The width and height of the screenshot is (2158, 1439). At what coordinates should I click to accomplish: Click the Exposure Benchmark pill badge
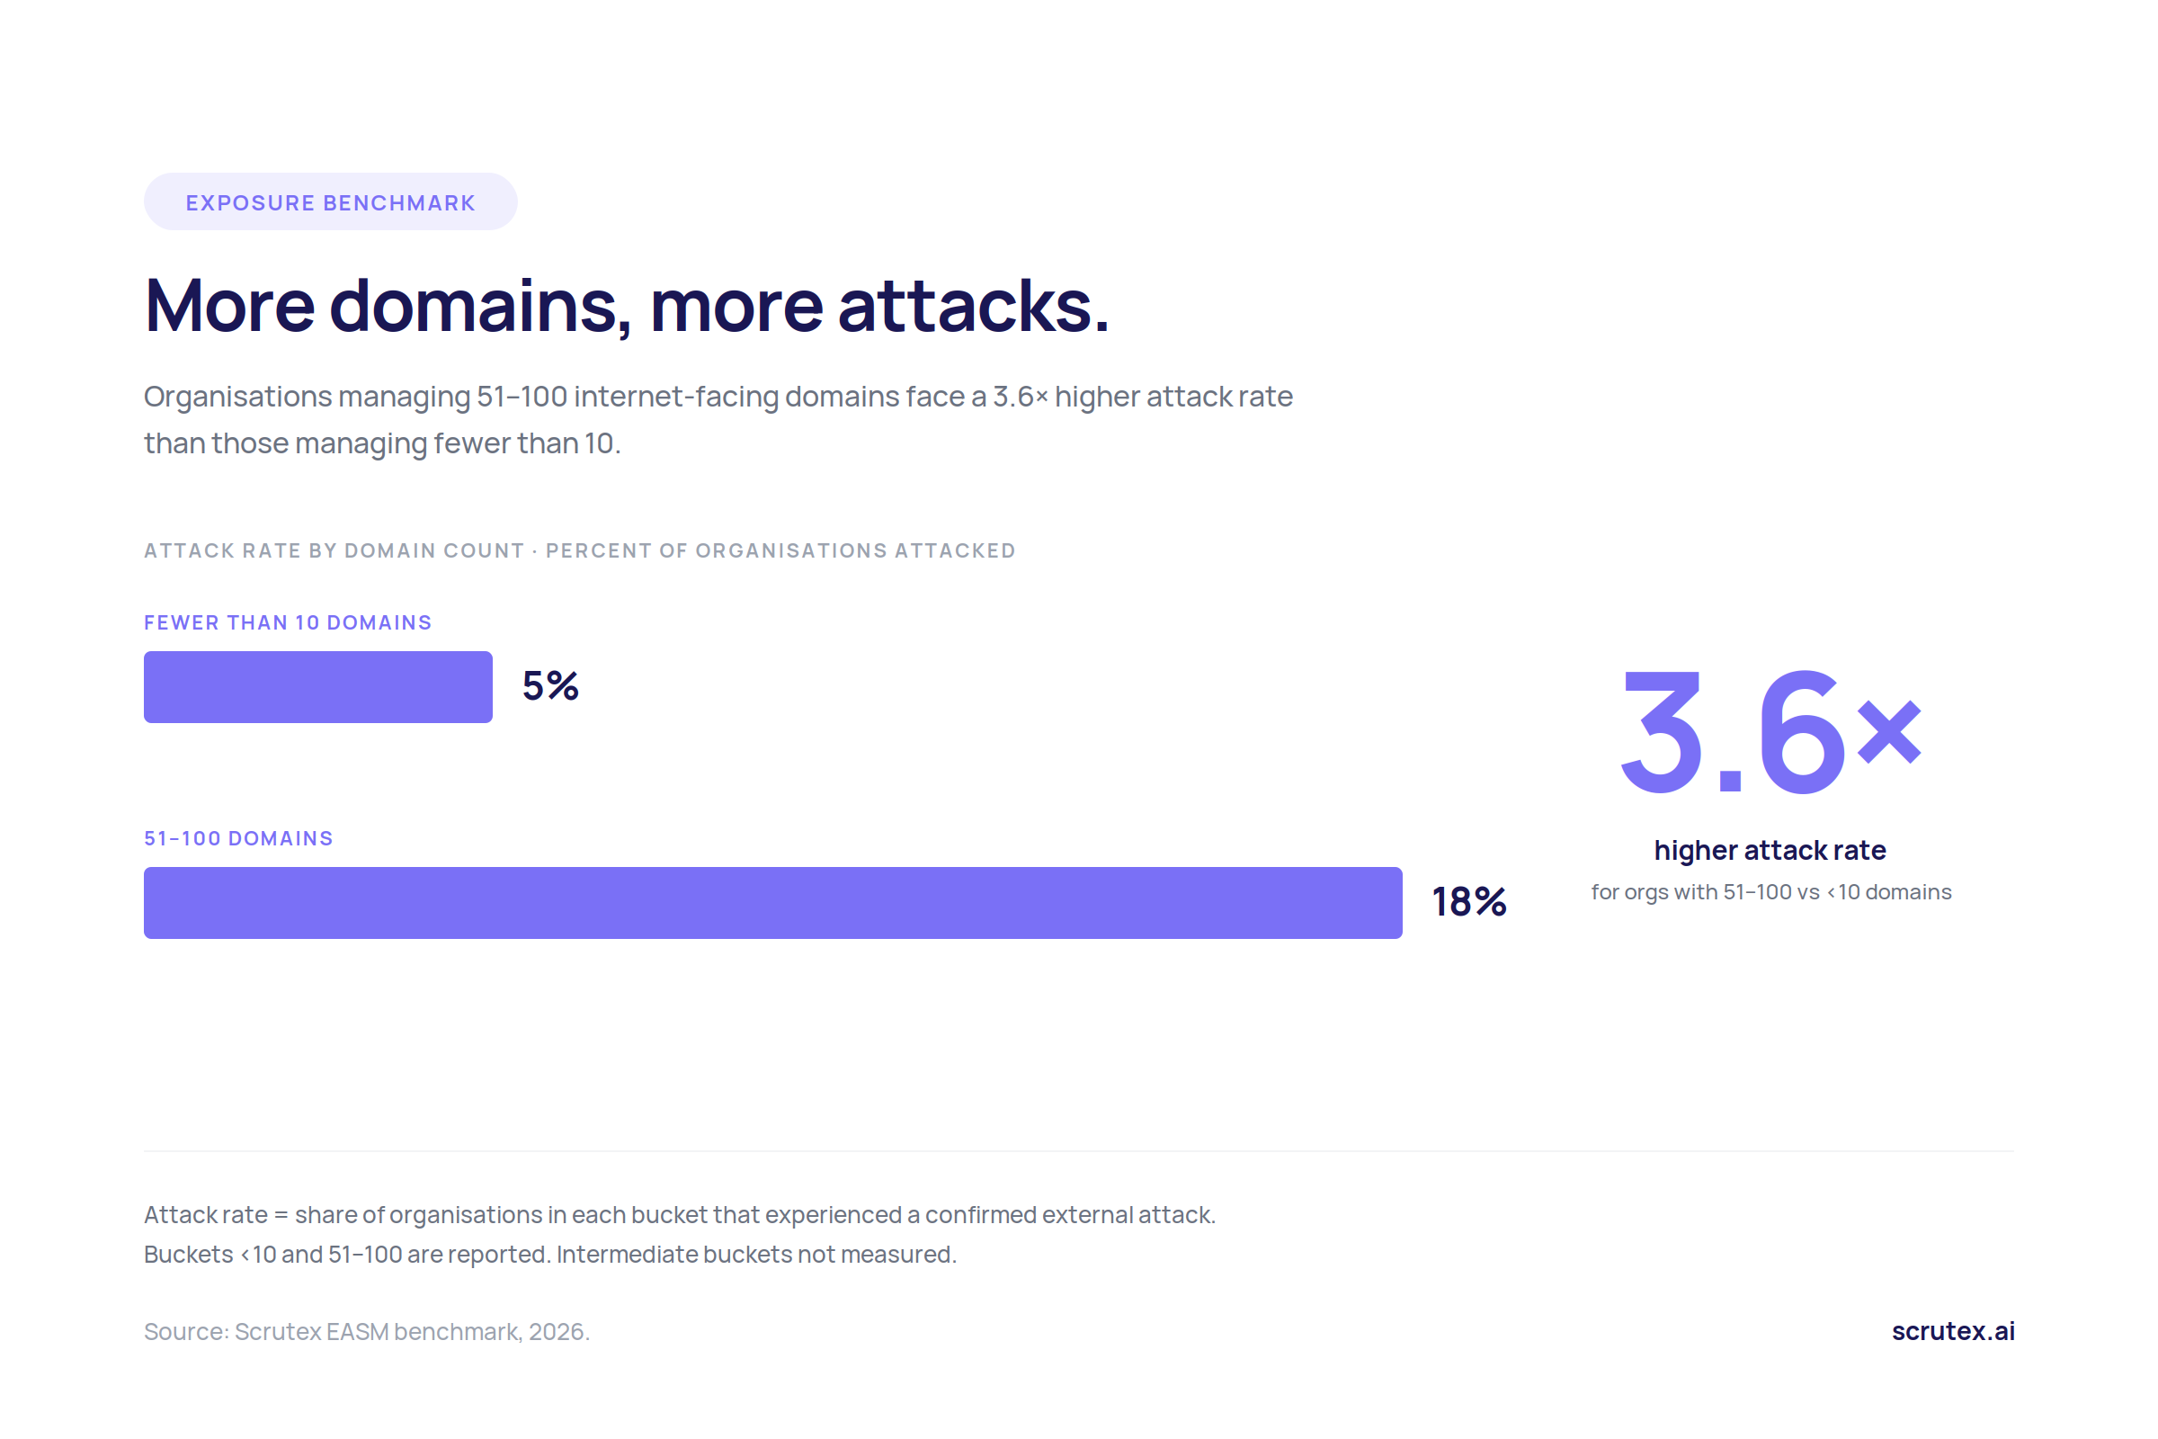(330, 201)
